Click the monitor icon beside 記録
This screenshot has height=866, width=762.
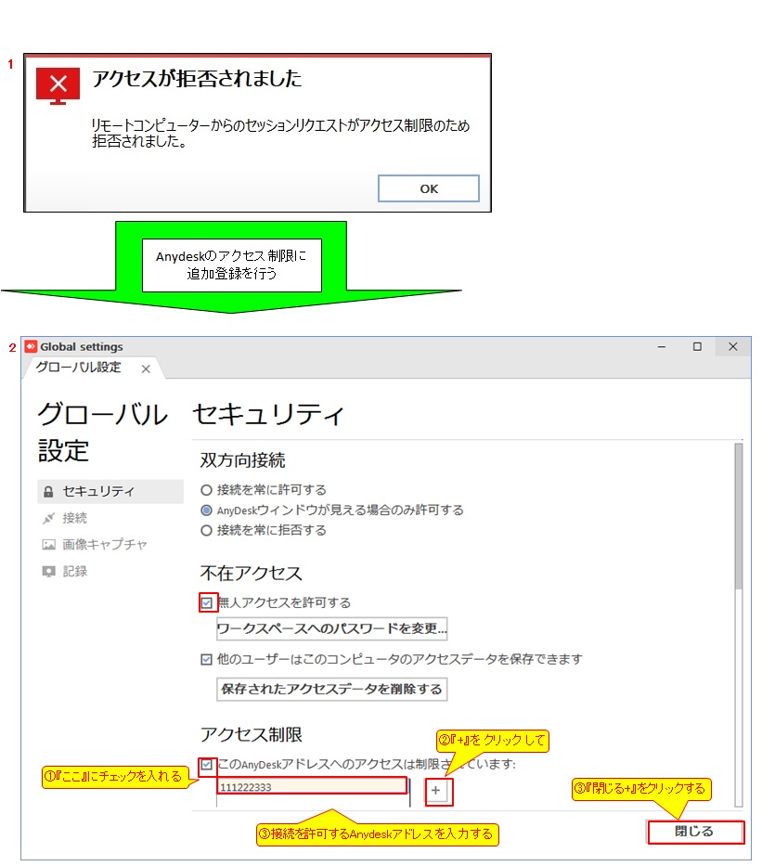click(x=48, y=571)
